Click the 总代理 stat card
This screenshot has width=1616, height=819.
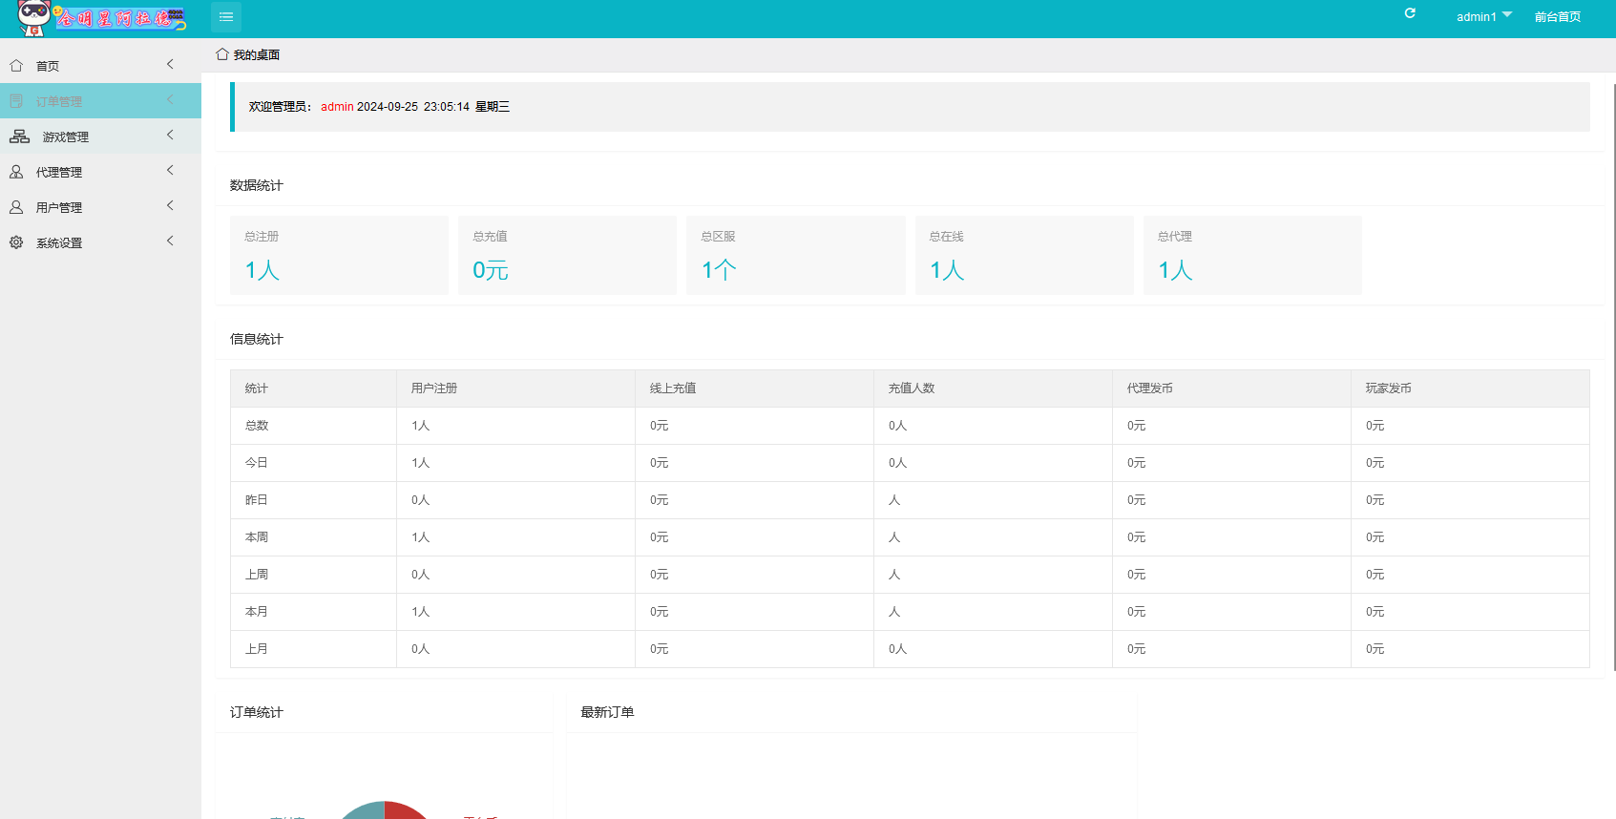(1252, 255)
